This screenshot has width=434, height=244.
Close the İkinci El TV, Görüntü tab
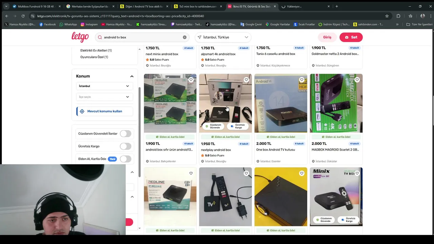coord(275,6)
